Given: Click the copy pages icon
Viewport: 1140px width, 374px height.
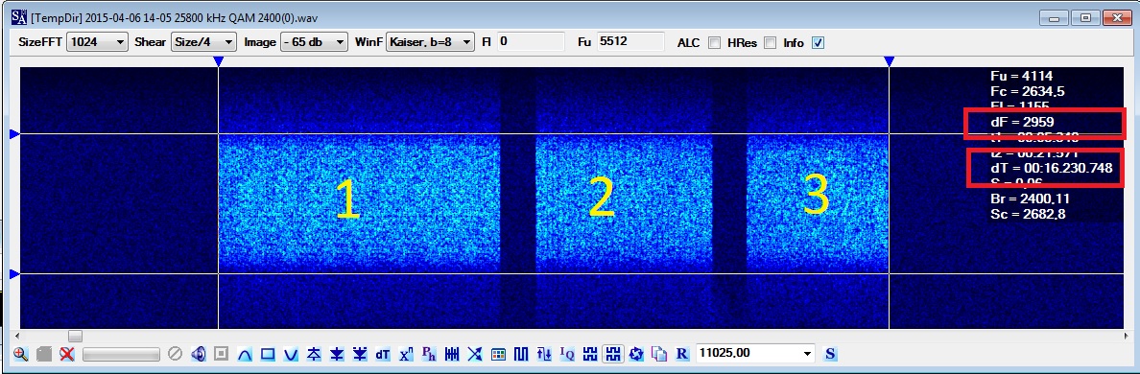Looking at the screenshot, I should point(658,355).
